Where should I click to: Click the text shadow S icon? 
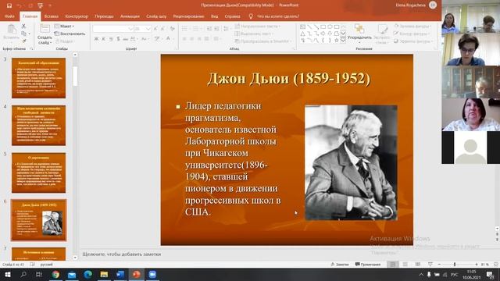point(118,38)
